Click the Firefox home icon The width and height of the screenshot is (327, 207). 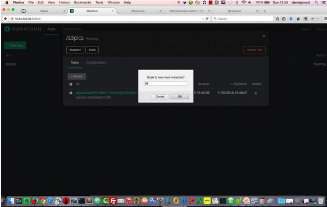coord(298,19)
